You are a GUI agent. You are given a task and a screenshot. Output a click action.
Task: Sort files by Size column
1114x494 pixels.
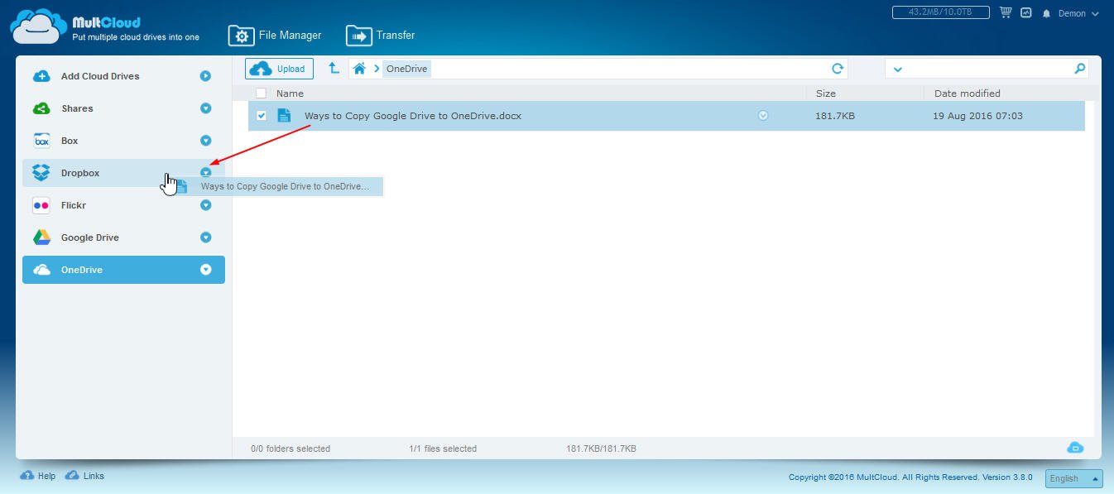click(826, 94)
